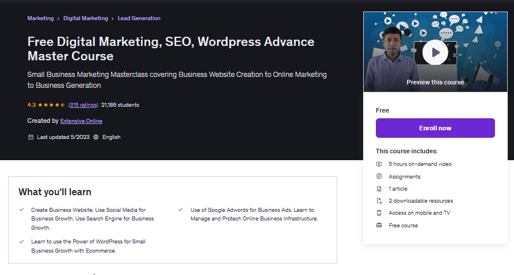Click the mobile and TV access icon
514x275 pixels.
(379, 213)
